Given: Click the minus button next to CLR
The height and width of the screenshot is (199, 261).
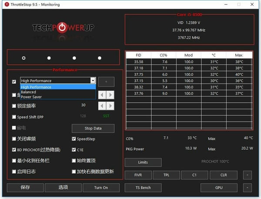Looking at the screenshot, I should pos(248,175).
